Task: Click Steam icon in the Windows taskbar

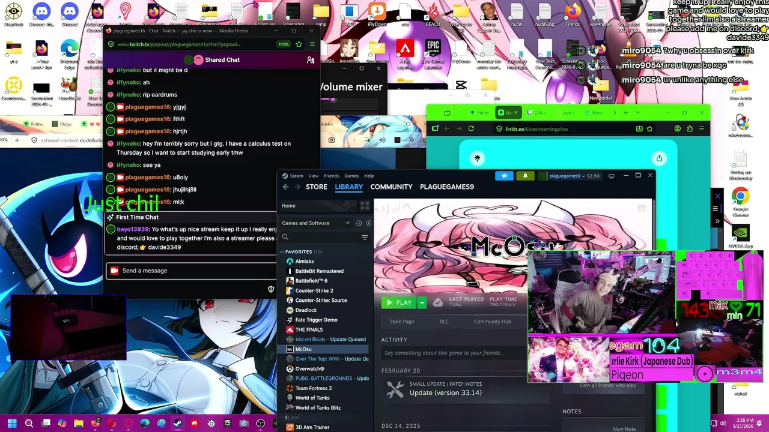Action: 178,423
